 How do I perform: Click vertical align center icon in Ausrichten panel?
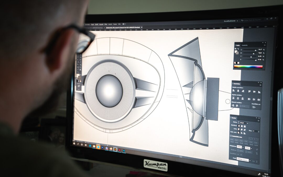[254, 92]
